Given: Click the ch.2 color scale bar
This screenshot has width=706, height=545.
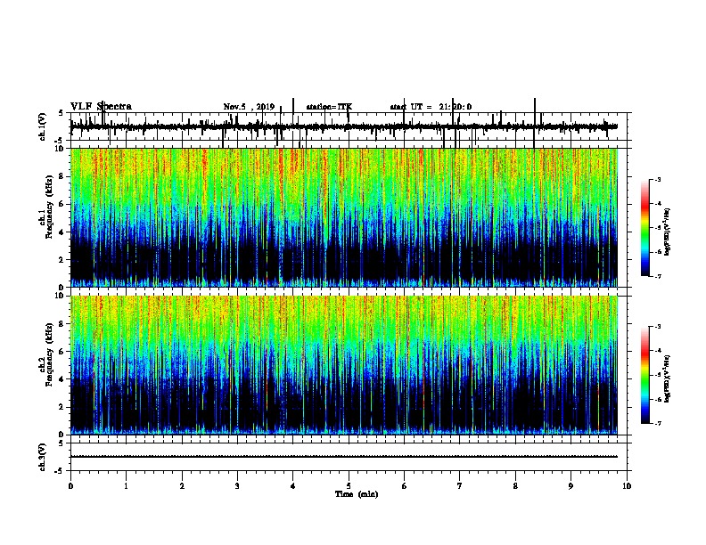Looking at the screenshot, I should [645, 375].
